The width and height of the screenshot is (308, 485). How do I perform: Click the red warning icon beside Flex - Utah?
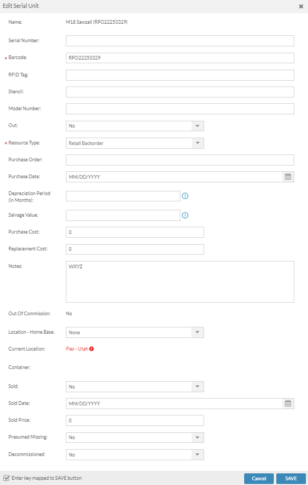[x=92, y=348]
